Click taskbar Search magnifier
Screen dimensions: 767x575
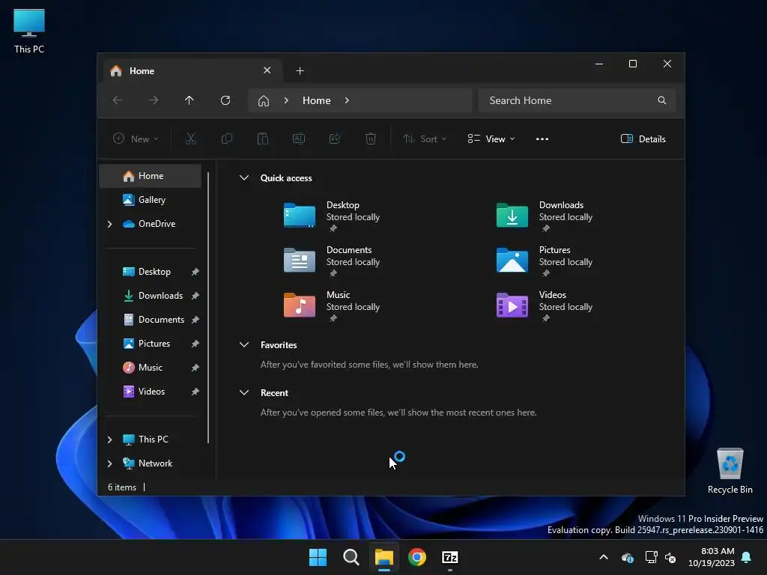[351, 557]
